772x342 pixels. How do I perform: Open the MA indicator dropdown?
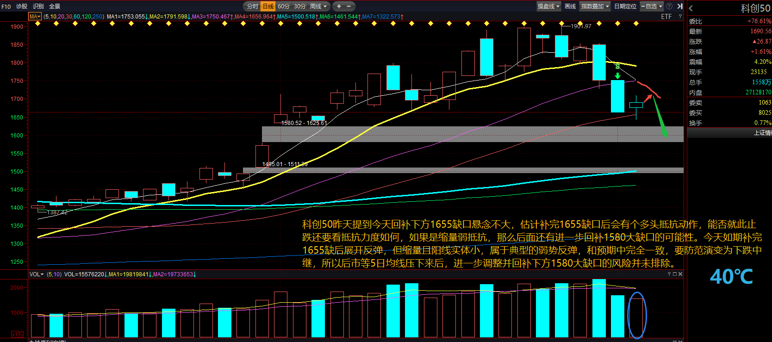coord(35,17)
